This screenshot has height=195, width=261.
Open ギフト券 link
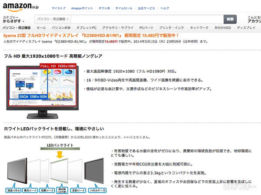point(104,8)
